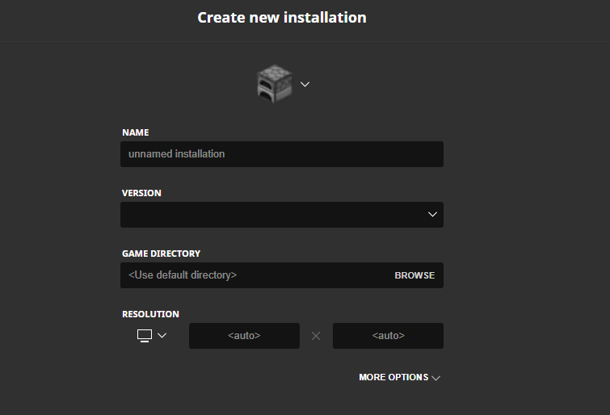Click the NAME label
Viewport: 610px width, 415px height.
[x=136, y=132]
